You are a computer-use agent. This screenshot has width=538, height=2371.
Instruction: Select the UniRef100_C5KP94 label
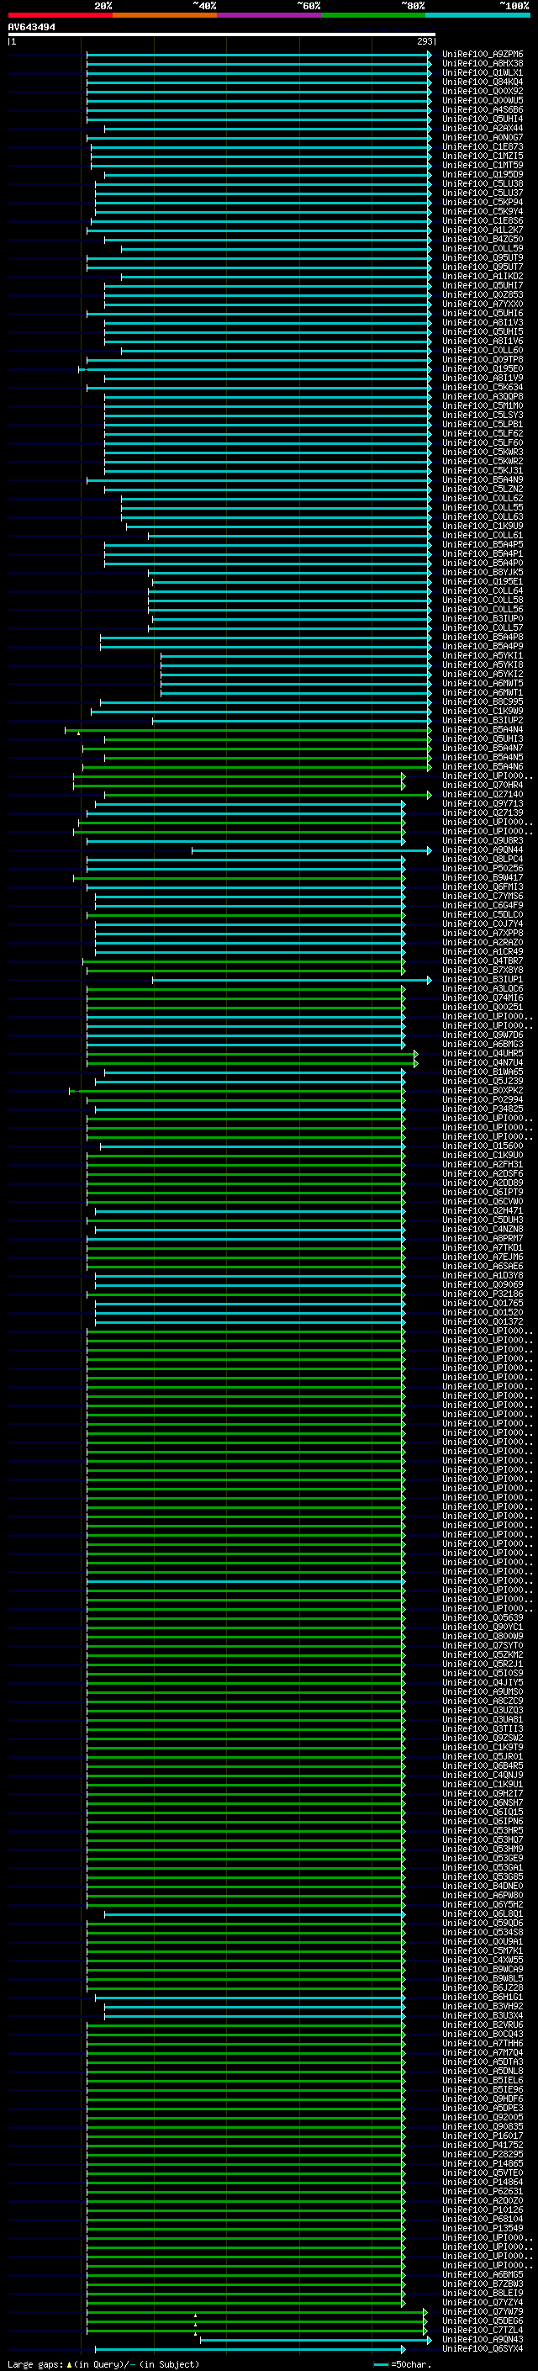click(x=482, y=203)
